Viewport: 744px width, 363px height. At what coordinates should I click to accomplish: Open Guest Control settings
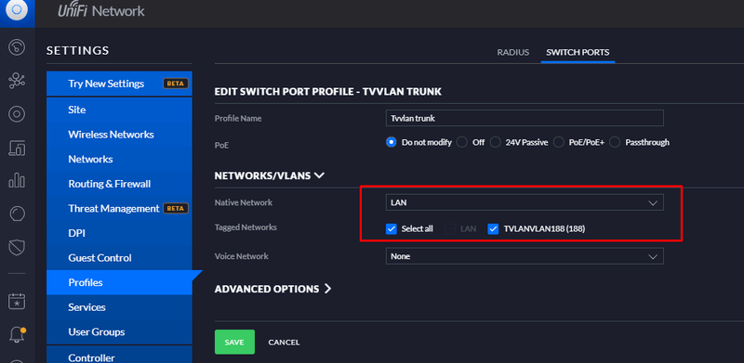pos(119,258)
